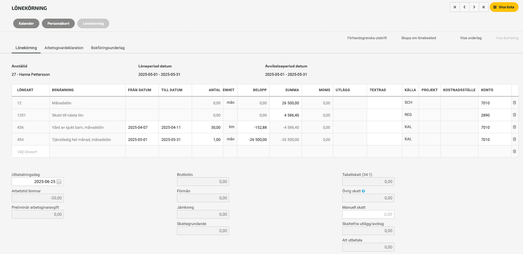The image size is (523, 254).
Task: Click the Utbetalningsdag date field
Action: (x=38, y=182)
